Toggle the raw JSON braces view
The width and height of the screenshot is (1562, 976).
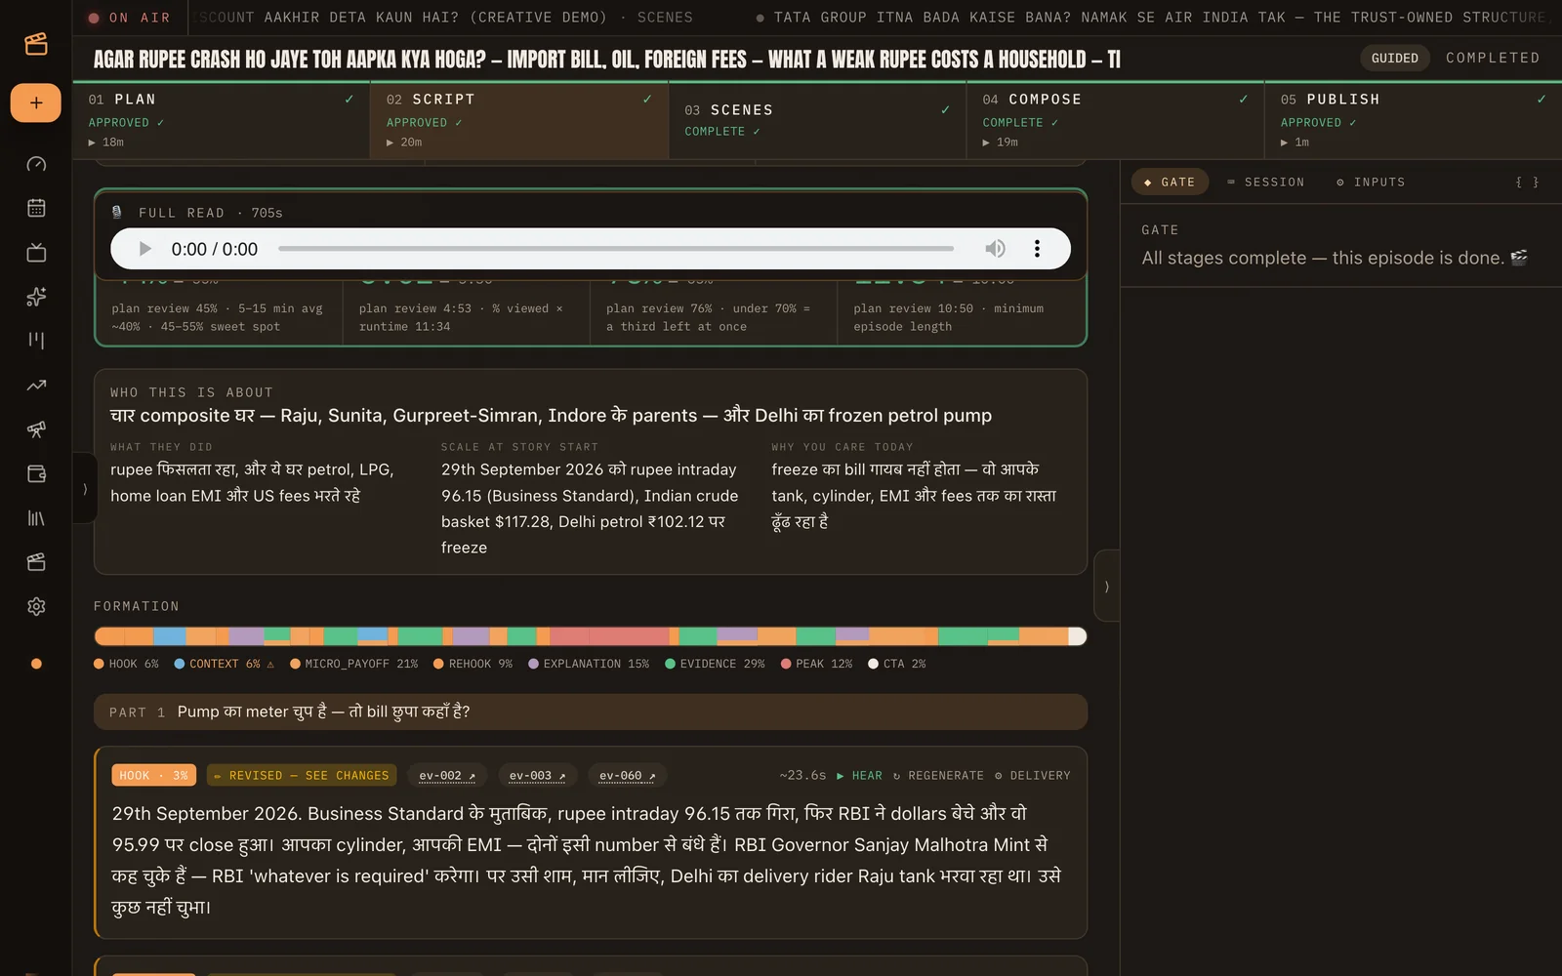tap(1527, 183)
